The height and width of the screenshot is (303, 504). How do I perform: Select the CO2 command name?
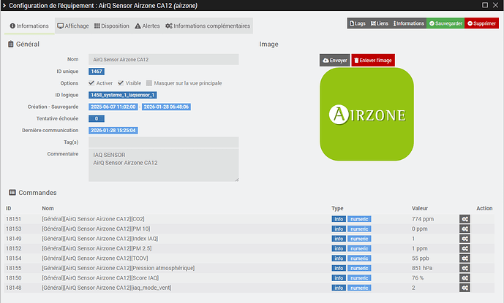click(93, 219)
